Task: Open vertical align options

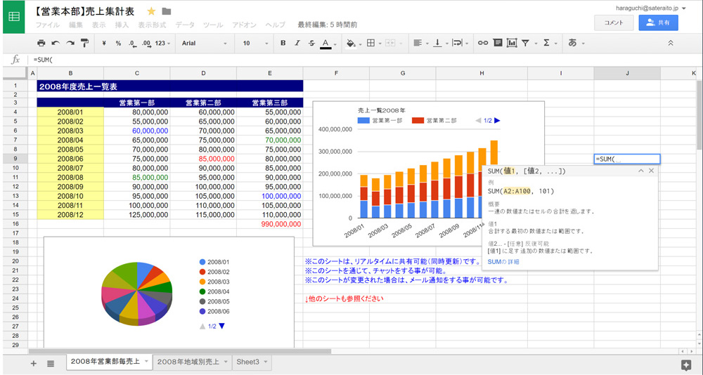Action: pyautogui.click(x=440, y=44)
